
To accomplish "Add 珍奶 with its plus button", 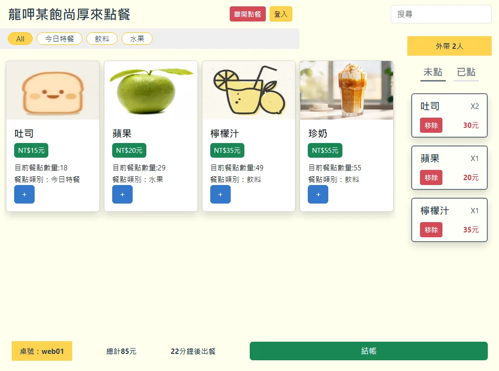I will pos(318,194).
